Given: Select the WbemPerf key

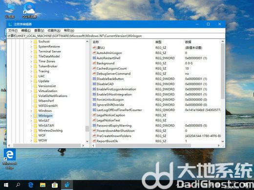Looking at the screenshot, I should [46, 101].
